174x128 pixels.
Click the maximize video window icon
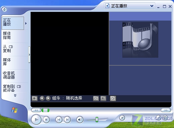coord(96,98)
